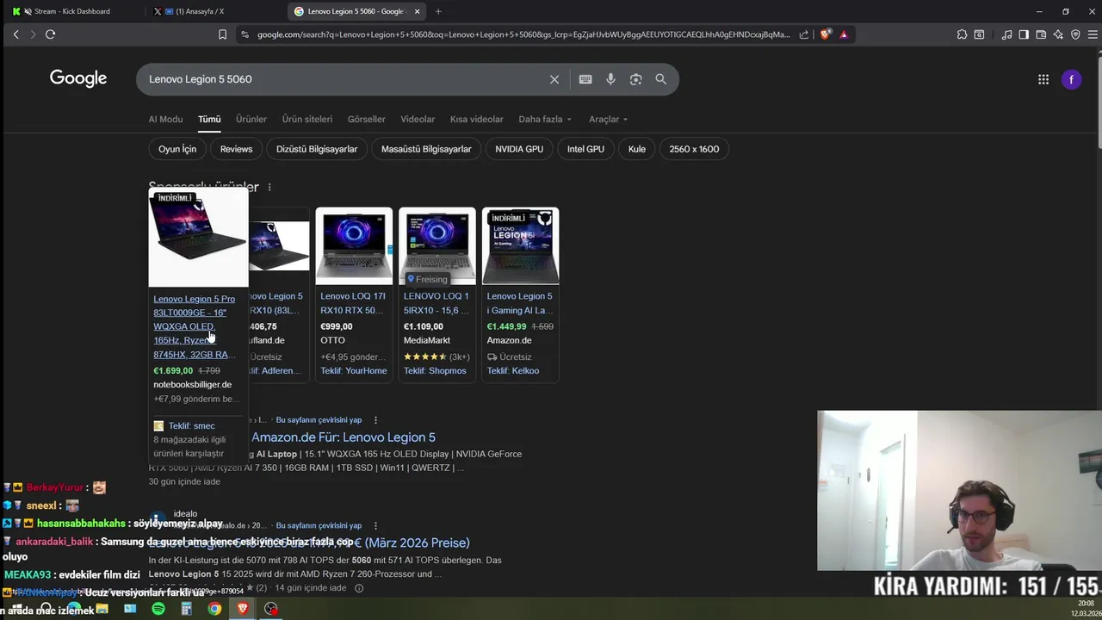Viewport: 1102px width, 620px height.
Task: Open Lenovo Legion 5 Pro 83LT0009GE product link
Action: coord(195,326)
